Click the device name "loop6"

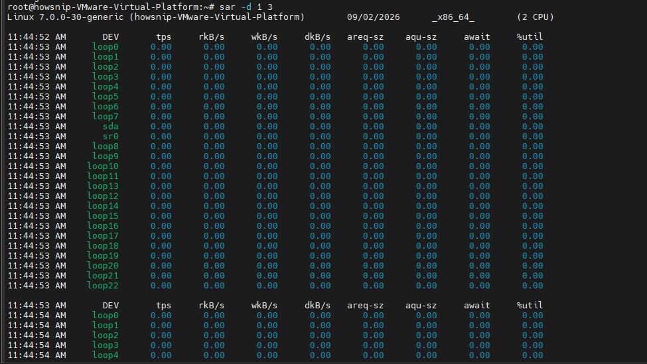[x=106, y=106]
